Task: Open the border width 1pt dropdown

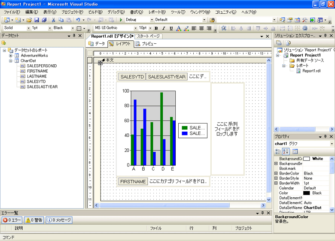Action: point(50,28)
